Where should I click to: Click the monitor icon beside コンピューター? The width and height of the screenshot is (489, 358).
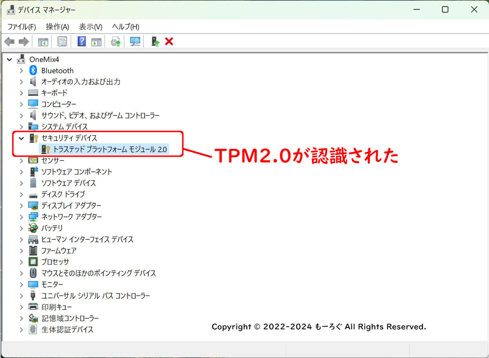coord(33,104)
